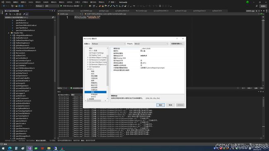Select the stdafx.cpp tab on the right
Viewport: 269px width, 151px height.
tap(250, 11)
